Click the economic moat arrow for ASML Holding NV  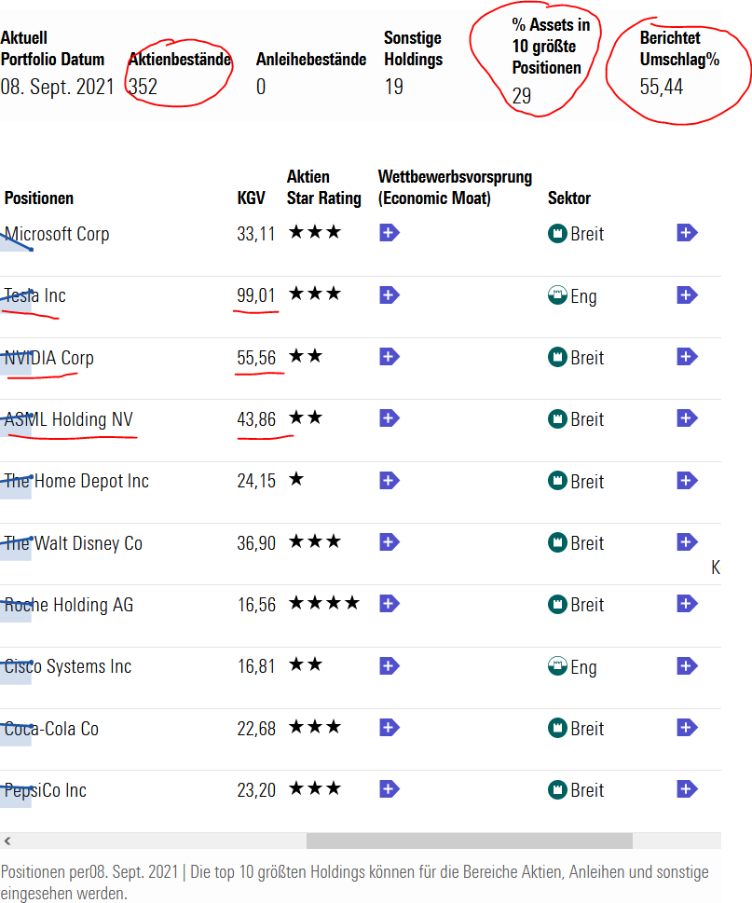click(390, 418)
